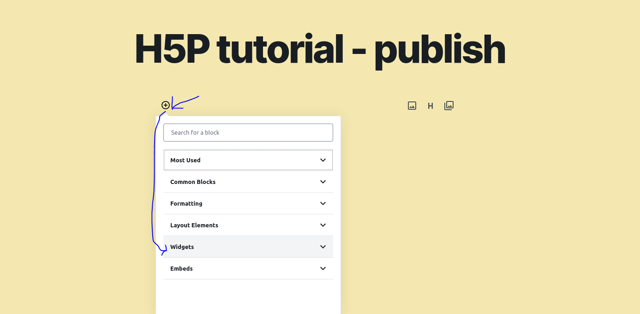Insert a Gallery block via icon
This screenshot has width=640, height=314.
click(449, 106)
